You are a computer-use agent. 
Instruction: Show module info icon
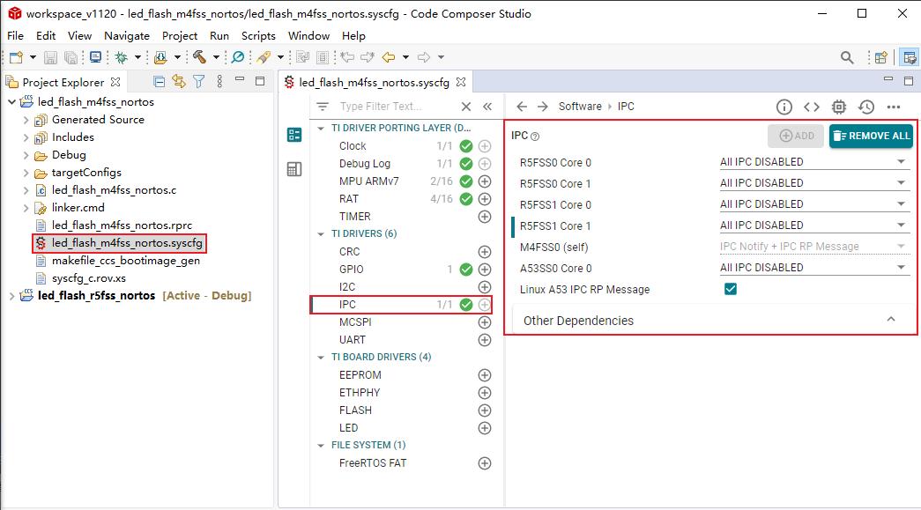click(784, 107)
